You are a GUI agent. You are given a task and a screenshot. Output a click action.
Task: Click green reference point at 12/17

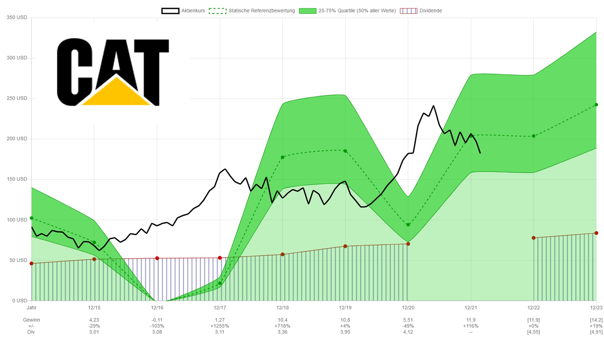pos(220,283)
